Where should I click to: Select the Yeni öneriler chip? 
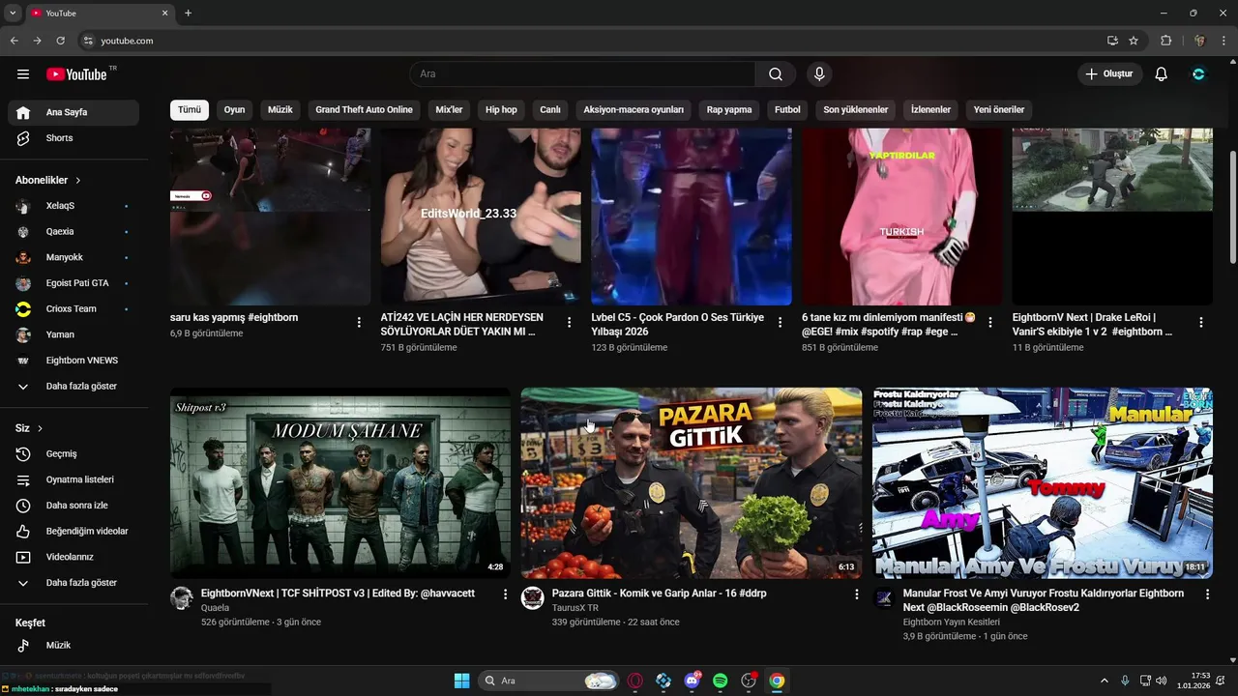click(999, 110)
